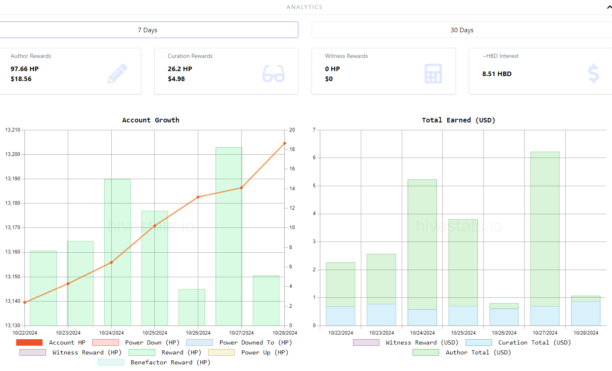Click the Witness Reward (USD) legend label
Image resolution: width=612 pixels, height=371 pixels.
point(422,342)
